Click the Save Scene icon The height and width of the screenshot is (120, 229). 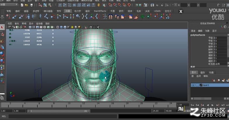32,5
